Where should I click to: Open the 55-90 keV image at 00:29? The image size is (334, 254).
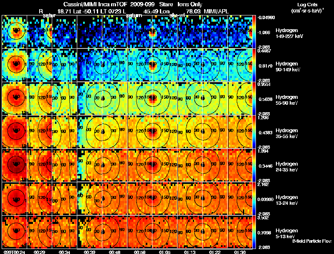[x=39, y=98]
